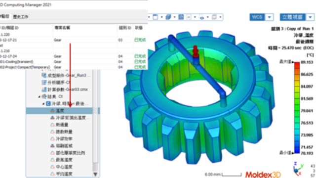The height and width of the screenshot is (178, 316).
Task: Open the WCS dropdown arrow
Action: click(269, 17)
